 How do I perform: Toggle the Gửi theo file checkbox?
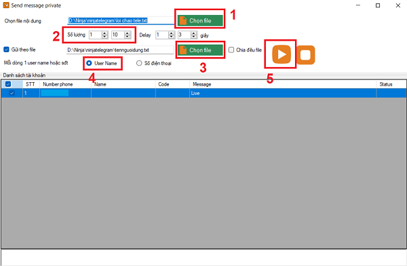[6, 50]
